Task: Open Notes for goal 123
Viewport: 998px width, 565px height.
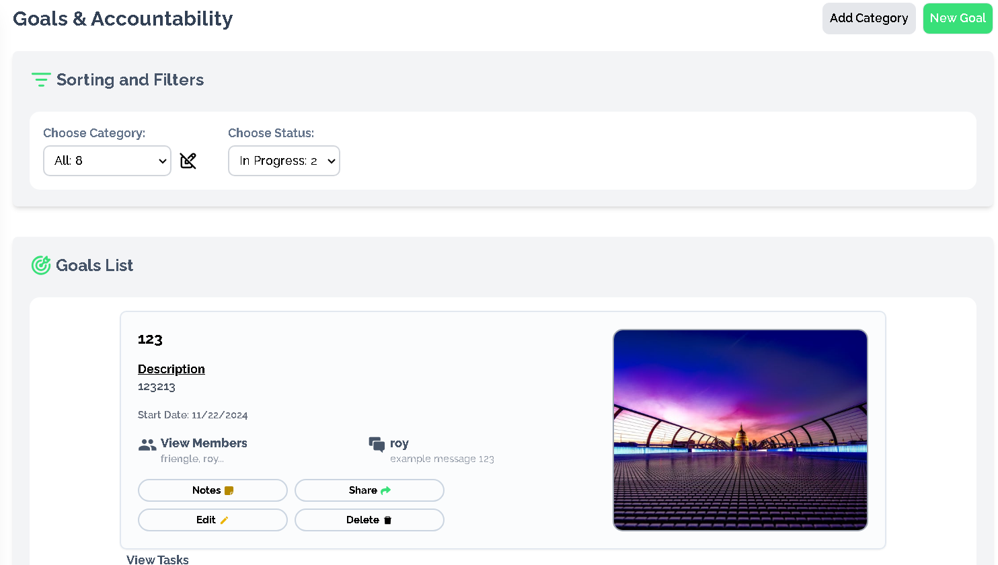Action: click(212, 490)
